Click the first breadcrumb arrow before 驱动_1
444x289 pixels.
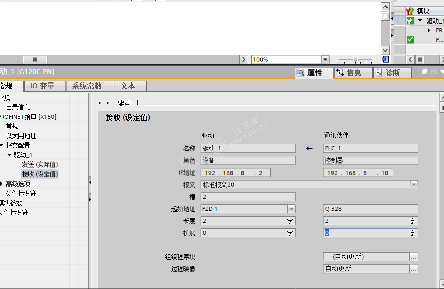pos(100,103)
